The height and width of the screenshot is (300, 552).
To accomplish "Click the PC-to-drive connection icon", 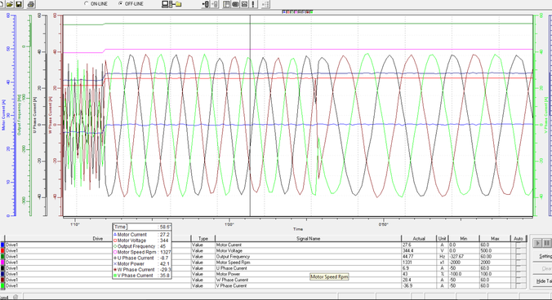I will (171, 4).
